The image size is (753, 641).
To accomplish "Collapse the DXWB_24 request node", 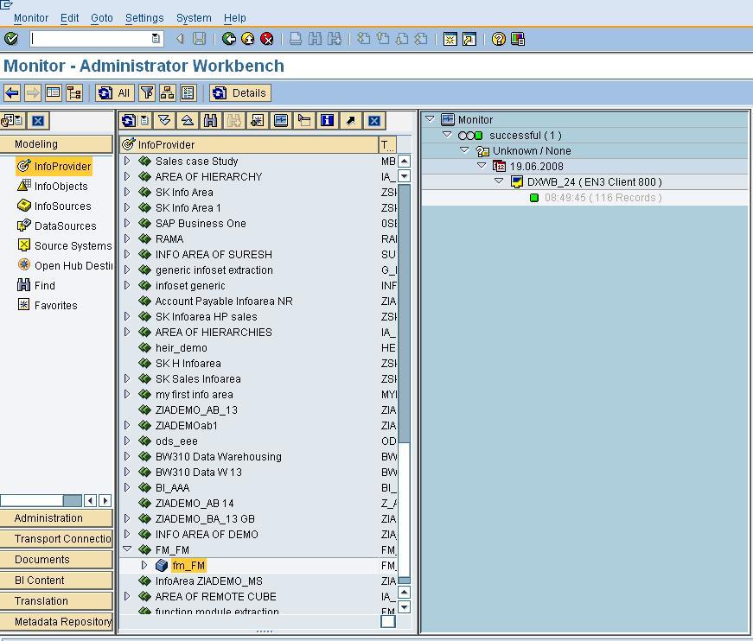I will point(499,181).
